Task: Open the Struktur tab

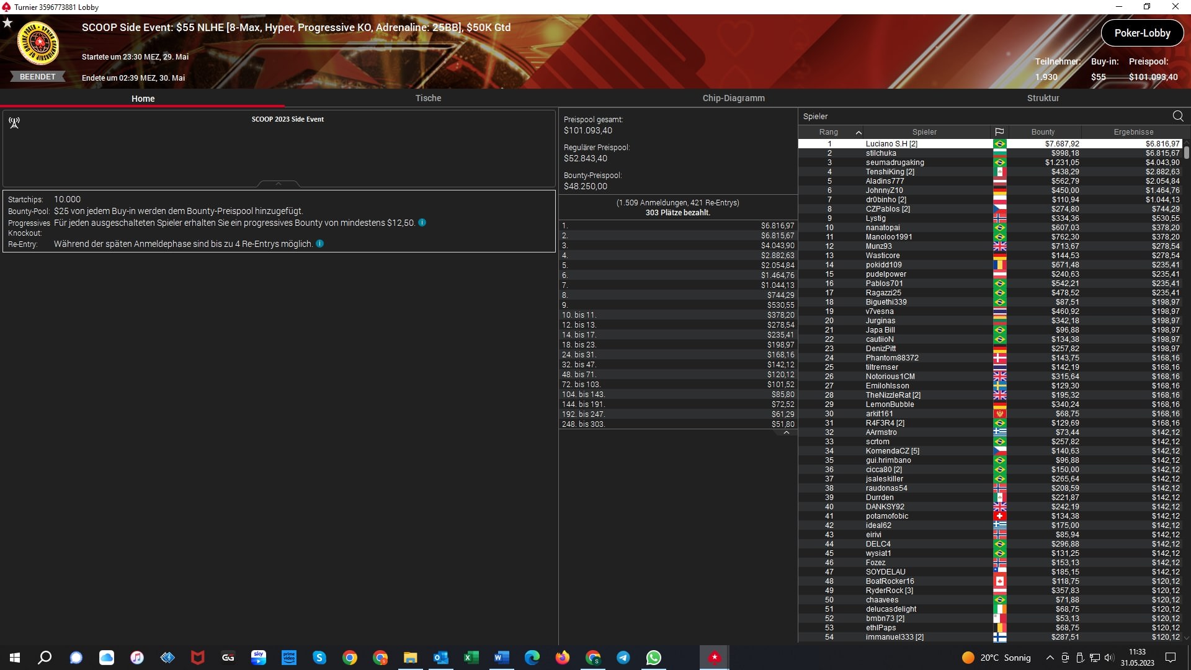Action: pyautogui.click(x=1043, y=98)
